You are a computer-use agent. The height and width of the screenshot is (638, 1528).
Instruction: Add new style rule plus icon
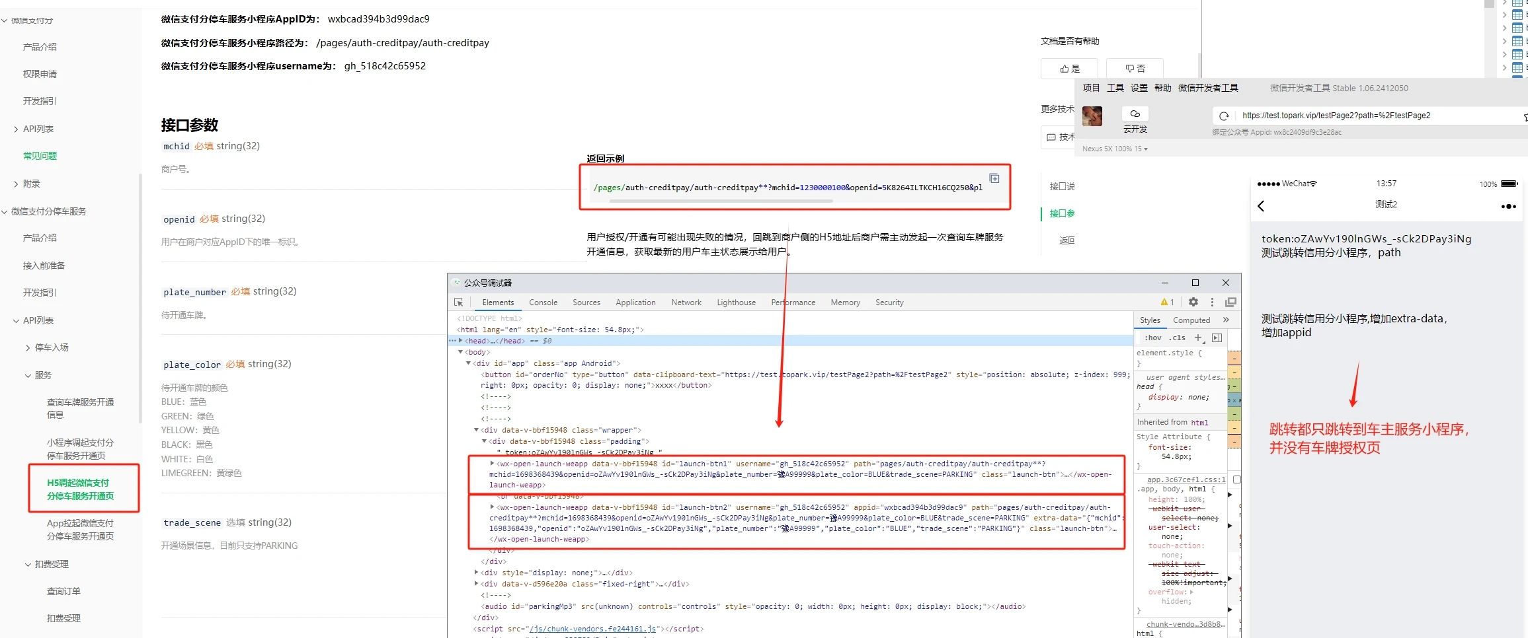1199,337
